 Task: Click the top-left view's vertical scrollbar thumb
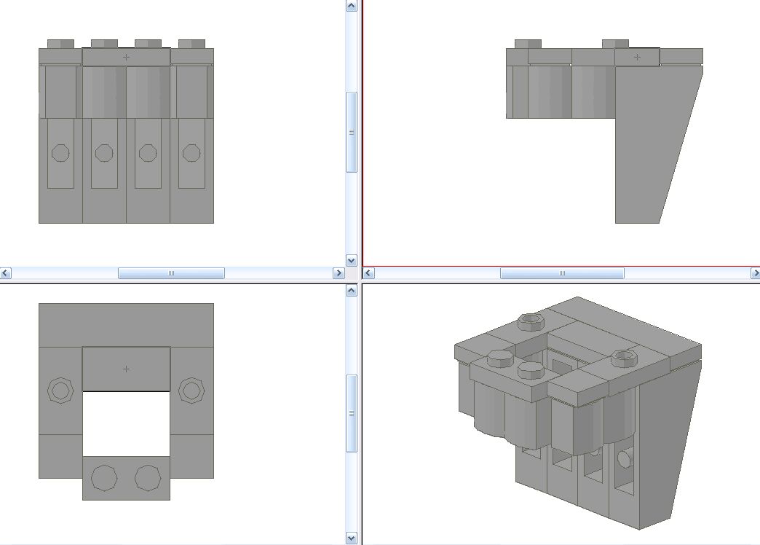(352, 132)
